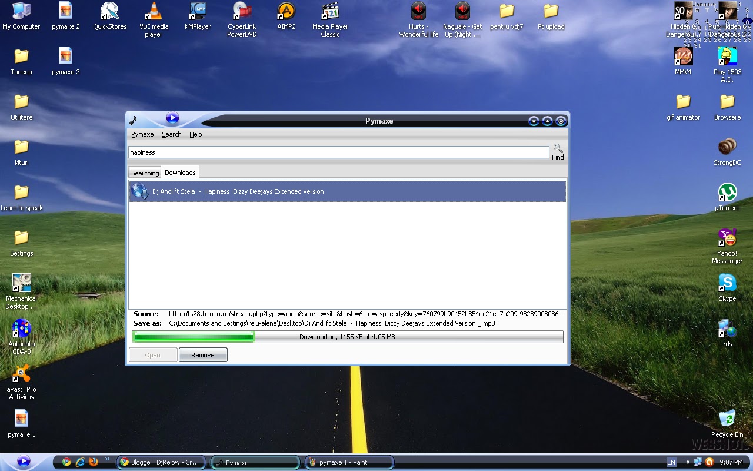This screenshot has height=471, width=753.
Task: Open the Help menu
Action: (x=195, y=134)
